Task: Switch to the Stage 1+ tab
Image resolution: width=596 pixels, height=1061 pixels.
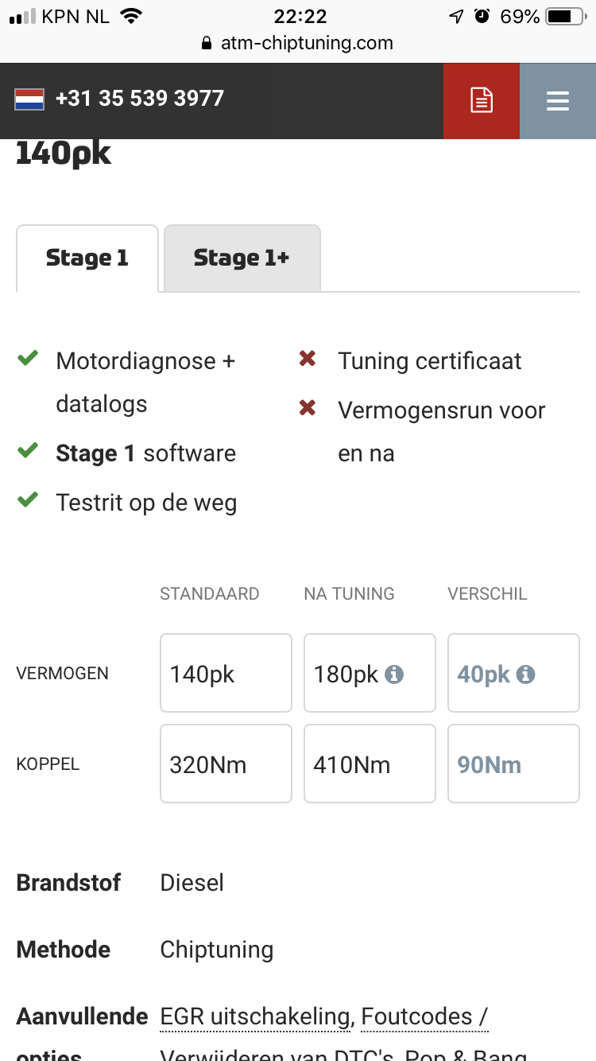Action: click(242, 258)
